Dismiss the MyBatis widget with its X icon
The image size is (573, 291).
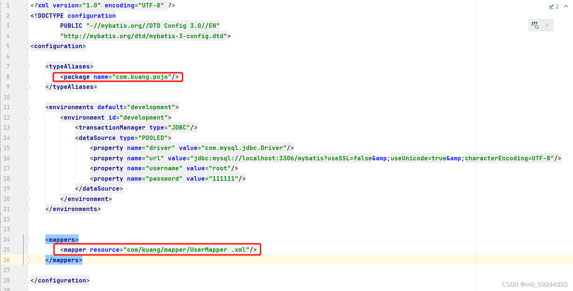(547, 25)
